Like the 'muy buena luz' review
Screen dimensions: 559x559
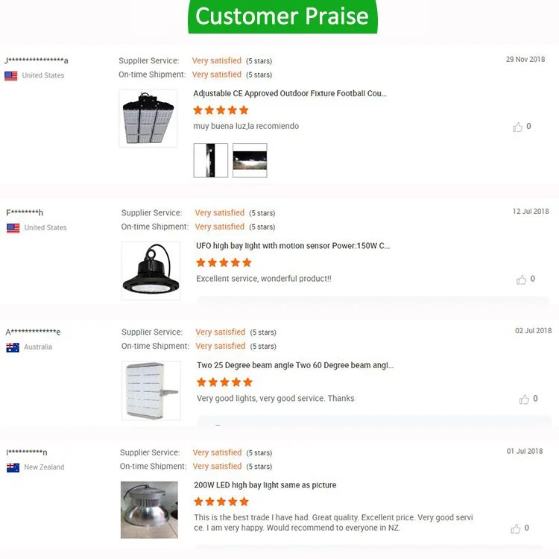click(517, 127)
